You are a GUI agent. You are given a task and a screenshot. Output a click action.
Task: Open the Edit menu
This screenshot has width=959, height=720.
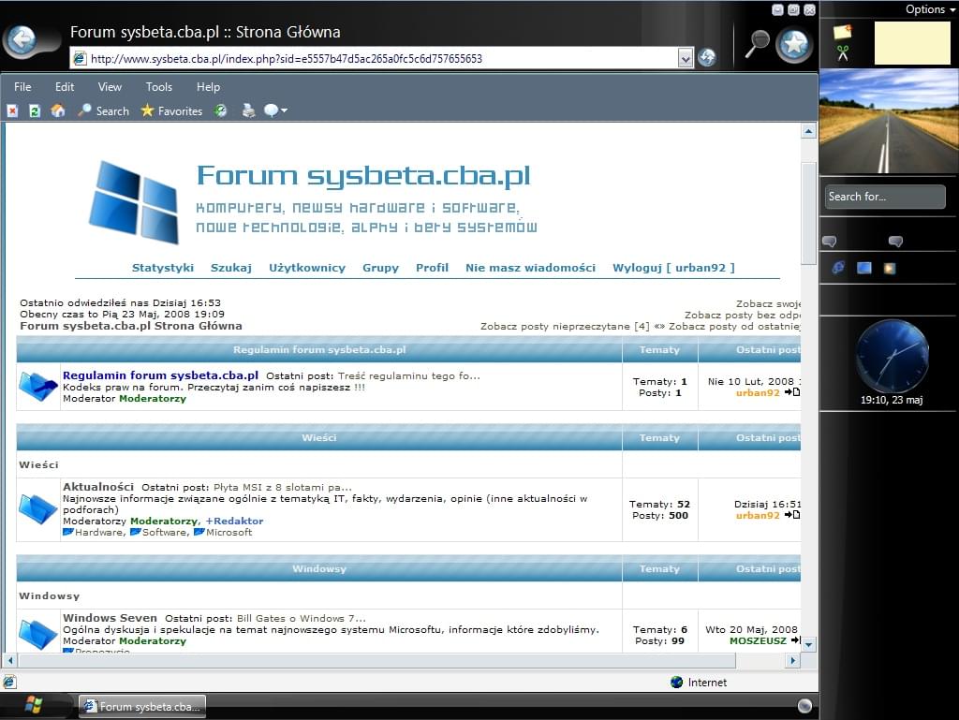[65, 87]
